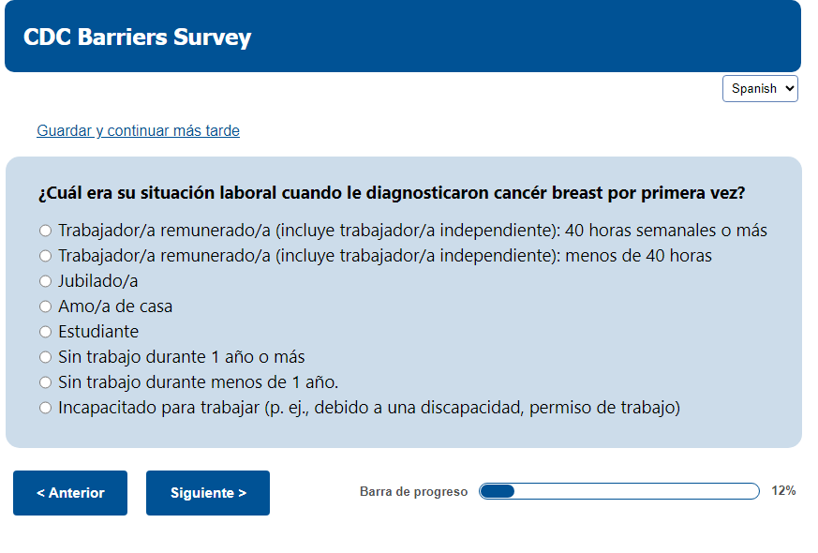
Task: Choose Sin trabajo durante 1 año o más radio
Action: tap(45, 357)
